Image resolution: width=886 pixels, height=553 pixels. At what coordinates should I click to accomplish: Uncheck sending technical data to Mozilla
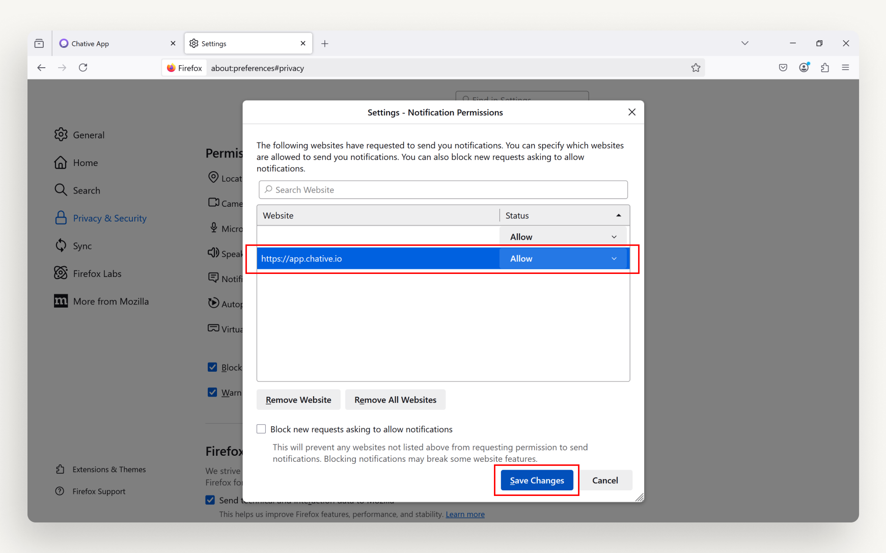[210, 500]
